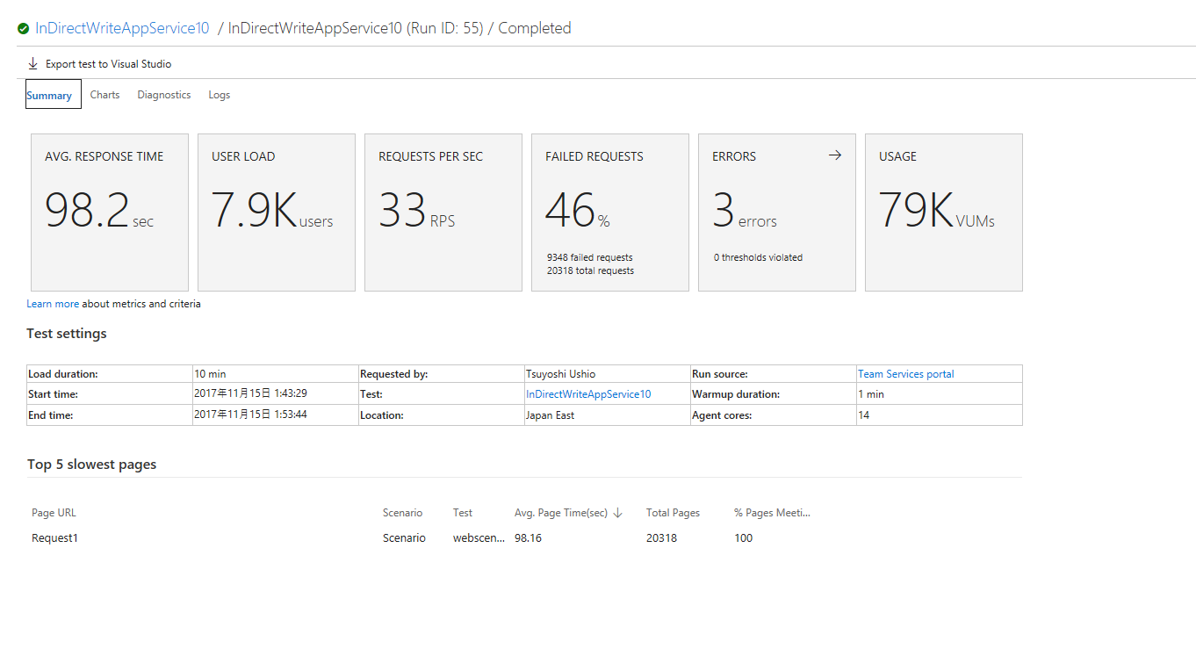Switch to the Charts tab
The image size is (1196, 656).
104,94
